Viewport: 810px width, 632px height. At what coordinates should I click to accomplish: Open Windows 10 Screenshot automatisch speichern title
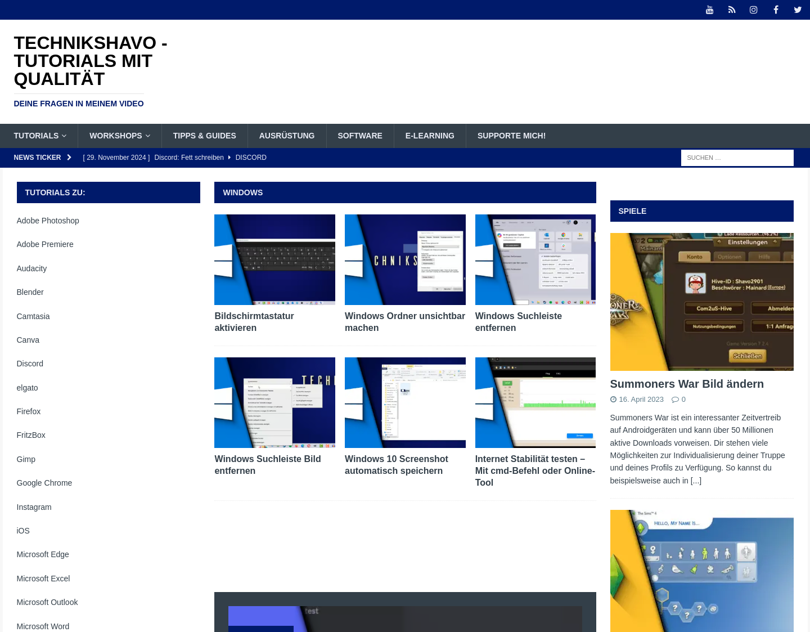397,465
